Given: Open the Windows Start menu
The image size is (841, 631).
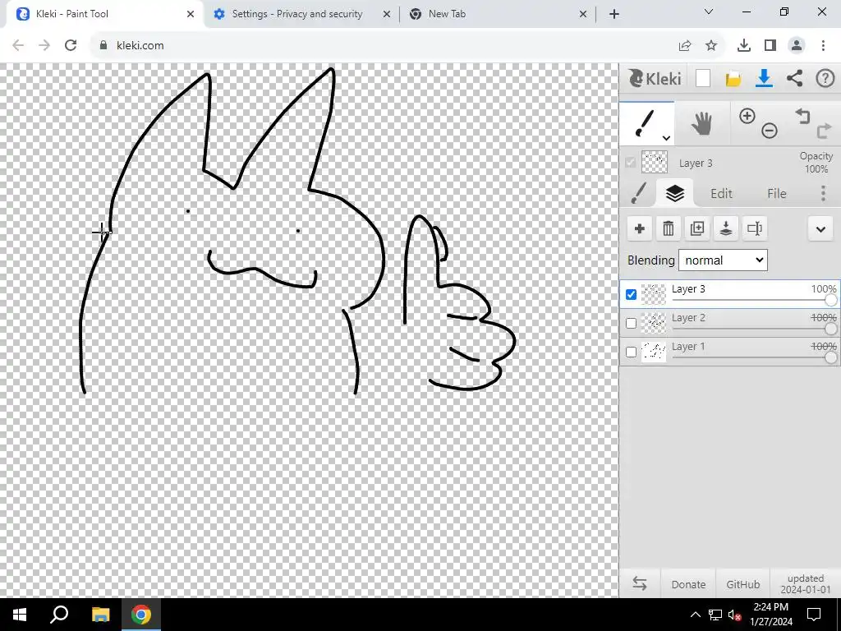Looking at the screenshot, I should (x=20, y=615).
